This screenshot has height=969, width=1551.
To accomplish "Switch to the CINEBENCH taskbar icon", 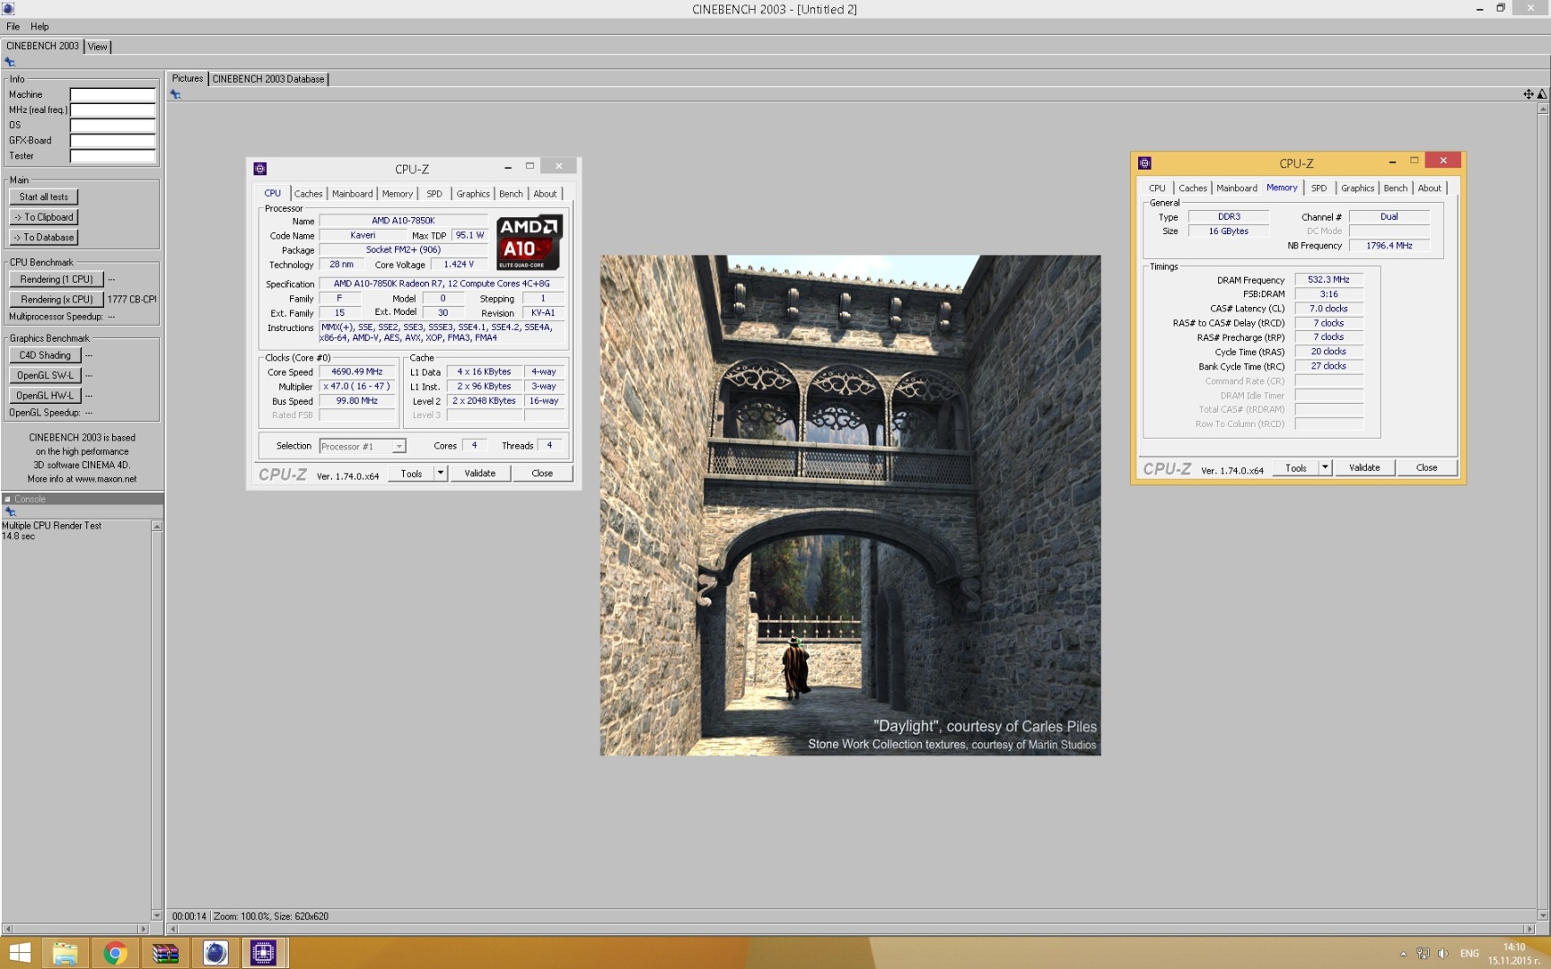I will coord(215,953).
